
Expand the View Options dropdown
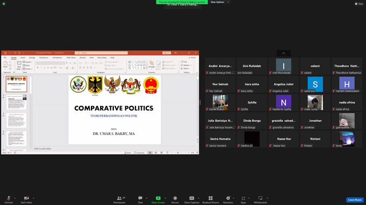click(x=220, y=2)
